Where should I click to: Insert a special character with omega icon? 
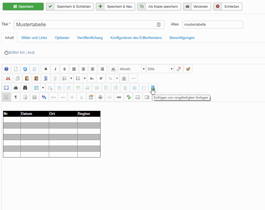(124, 78)
